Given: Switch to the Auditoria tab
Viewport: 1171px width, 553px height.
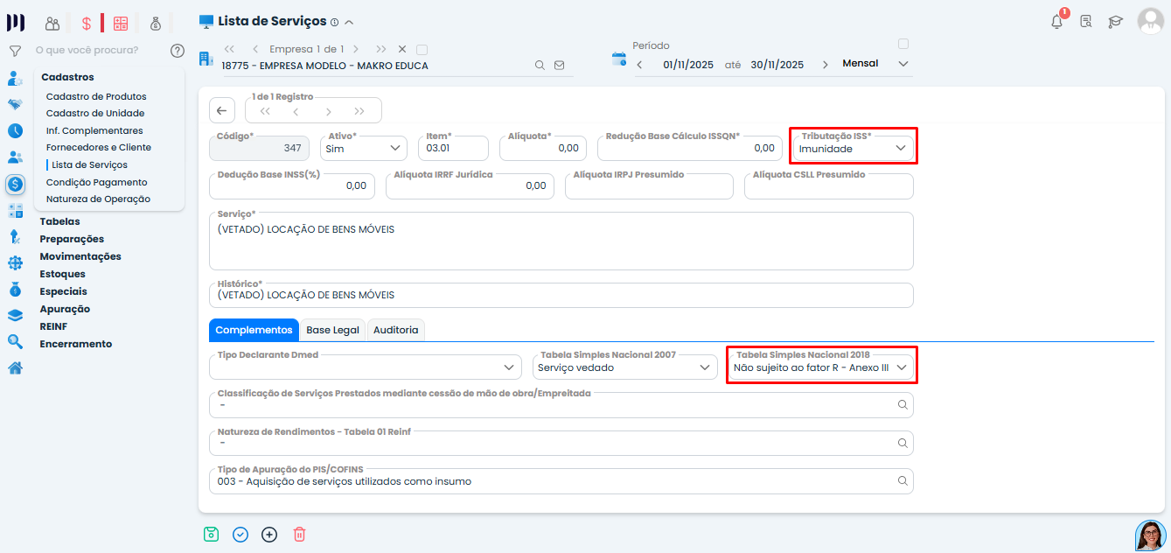Looking at the screenshot, I should [395, 330].
